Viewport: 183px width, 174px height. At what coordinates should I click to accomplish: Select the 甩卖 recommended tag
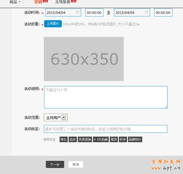click(114, 140)
